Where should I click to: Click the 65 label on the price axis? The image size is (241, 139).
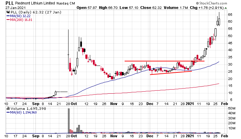coord(230,15)
